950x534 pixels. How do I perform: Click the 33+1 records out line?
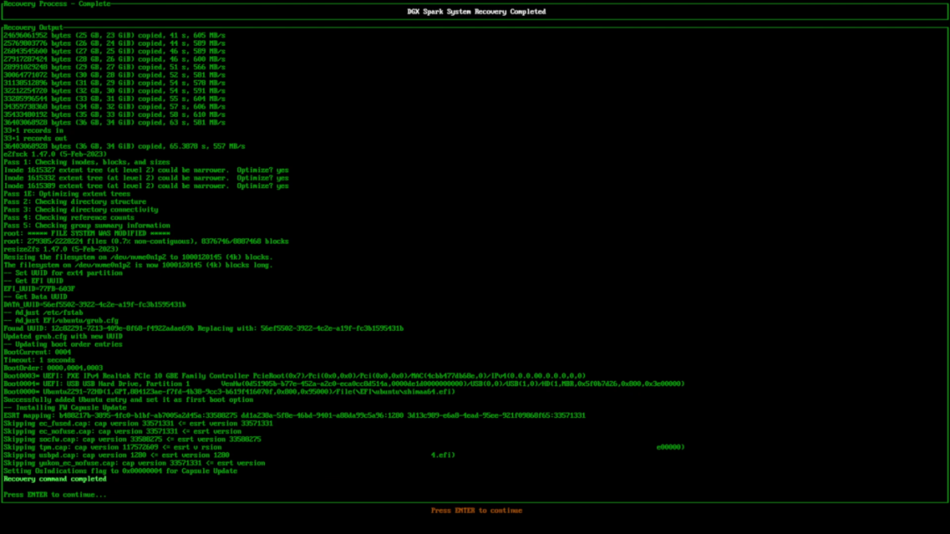35,138
